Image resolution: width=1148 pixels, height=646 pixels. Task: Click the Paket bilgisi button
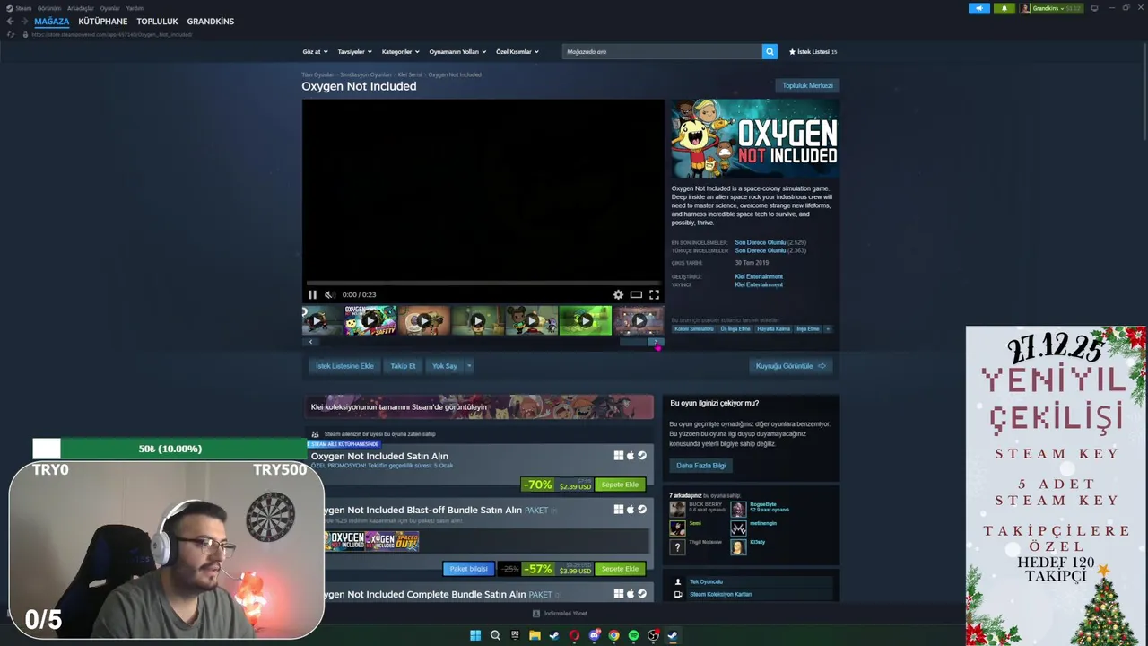468,569
